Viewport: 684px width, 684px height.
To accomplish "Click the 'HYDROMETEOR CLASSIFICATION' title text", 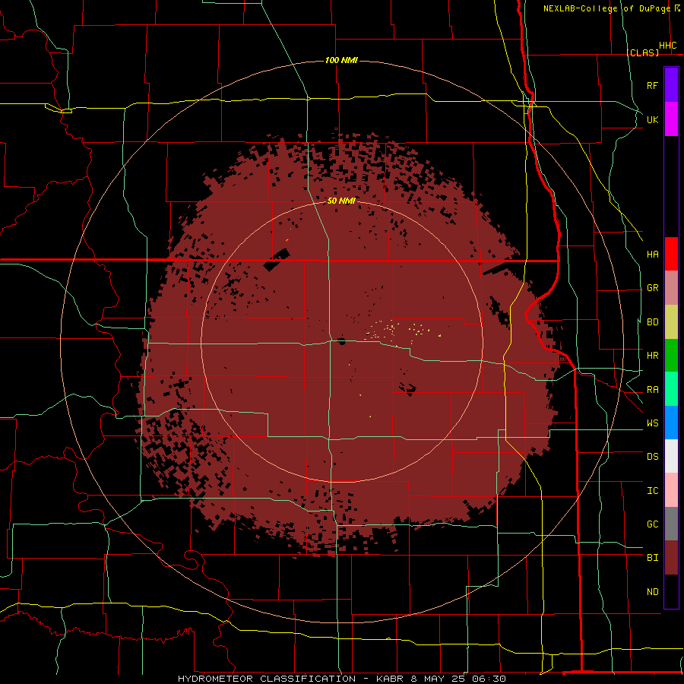I will (267, 679).
